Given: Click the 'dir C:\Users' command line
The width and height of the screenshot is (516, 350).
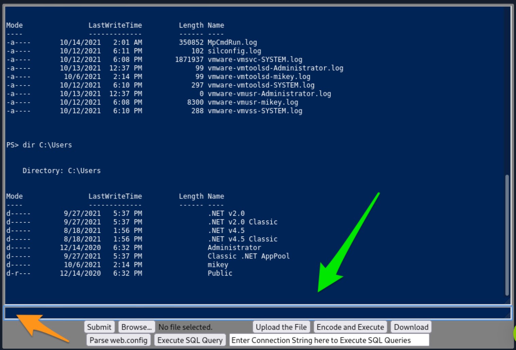Looking at the screenshot, I should tap(47, 145).
